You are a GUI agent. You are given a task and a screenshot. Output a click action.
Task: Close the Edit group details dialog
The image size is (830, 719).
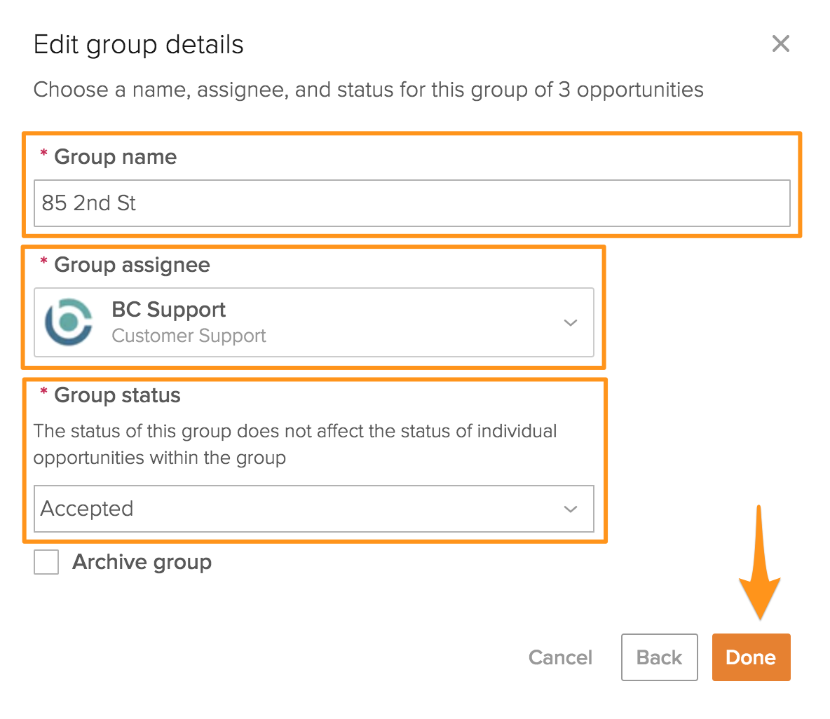(780, 44)
